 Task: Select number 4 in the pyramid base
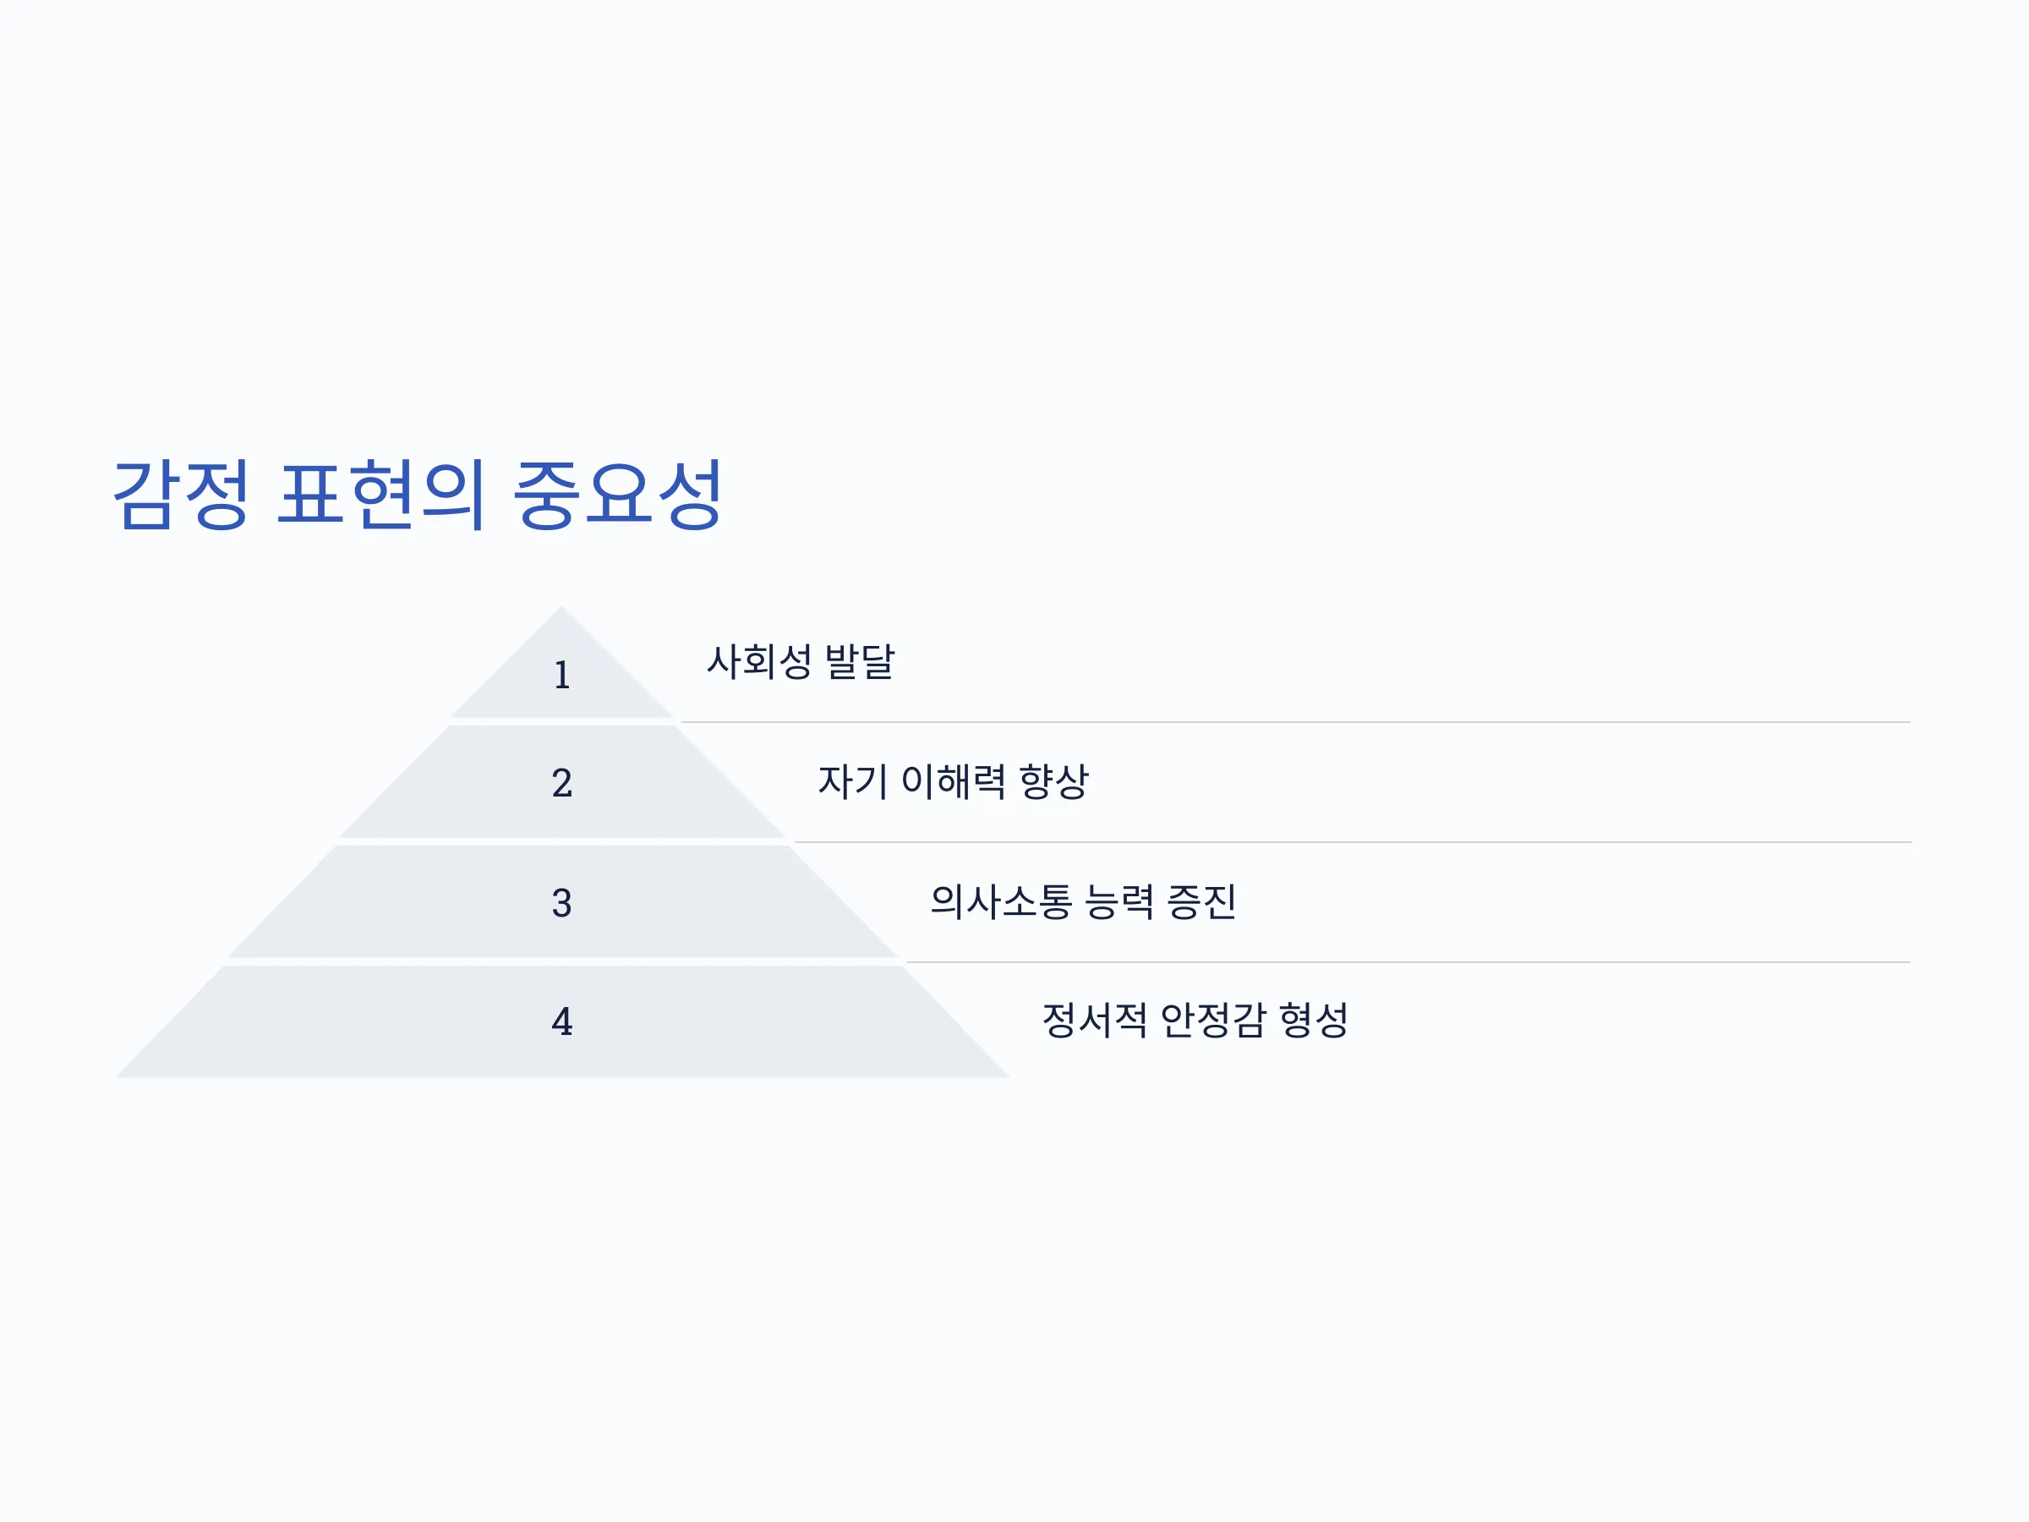(562, 1021)
